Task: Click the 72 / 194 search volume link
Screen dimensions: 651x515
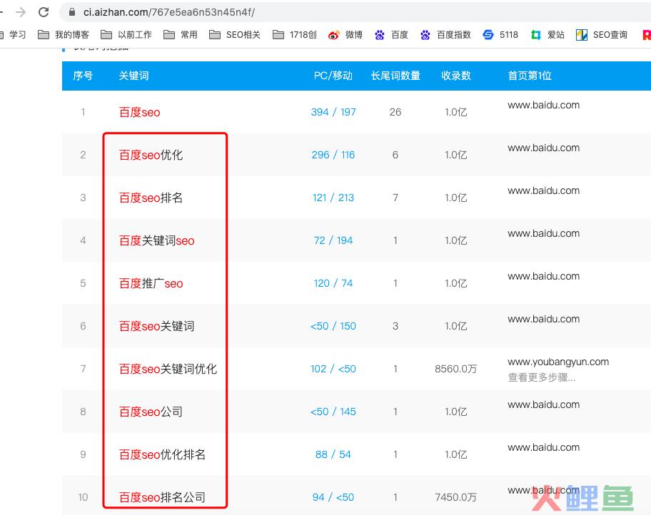Action: [x=333, y=240]
